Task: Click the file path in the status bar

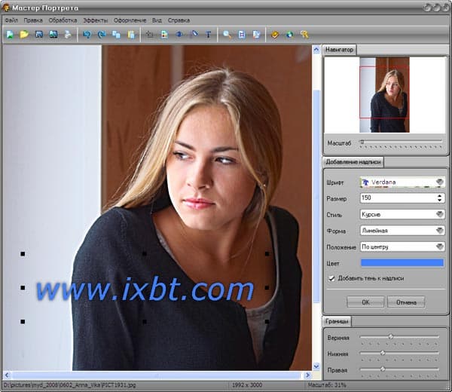Action: [x=69, y=384]
